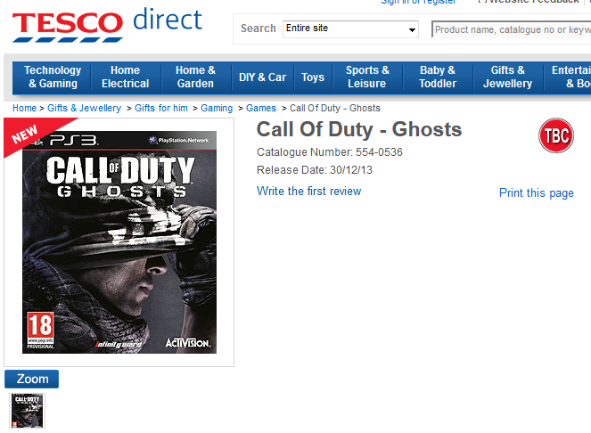Image resolution: width=591 pixels, height=433 pixels.
Task: Follow the Gaming breadcrumb link
Action: point(217,108)
